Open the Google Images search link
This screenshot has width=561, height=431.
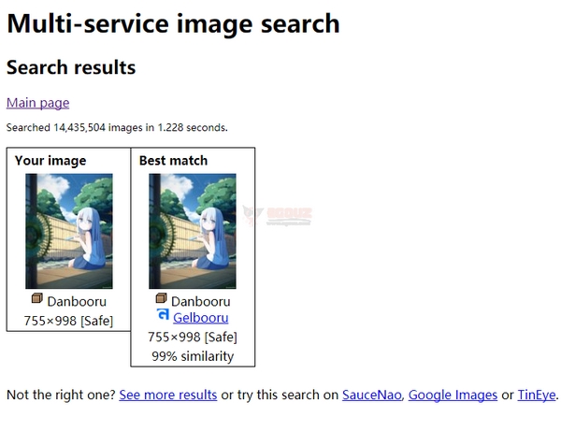pos(453,395)
